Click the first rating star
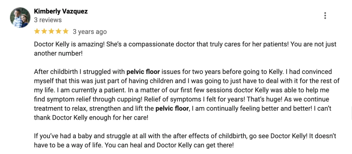Image resolution: width=352 pixels, height=154 pixels. click(37, 31)
